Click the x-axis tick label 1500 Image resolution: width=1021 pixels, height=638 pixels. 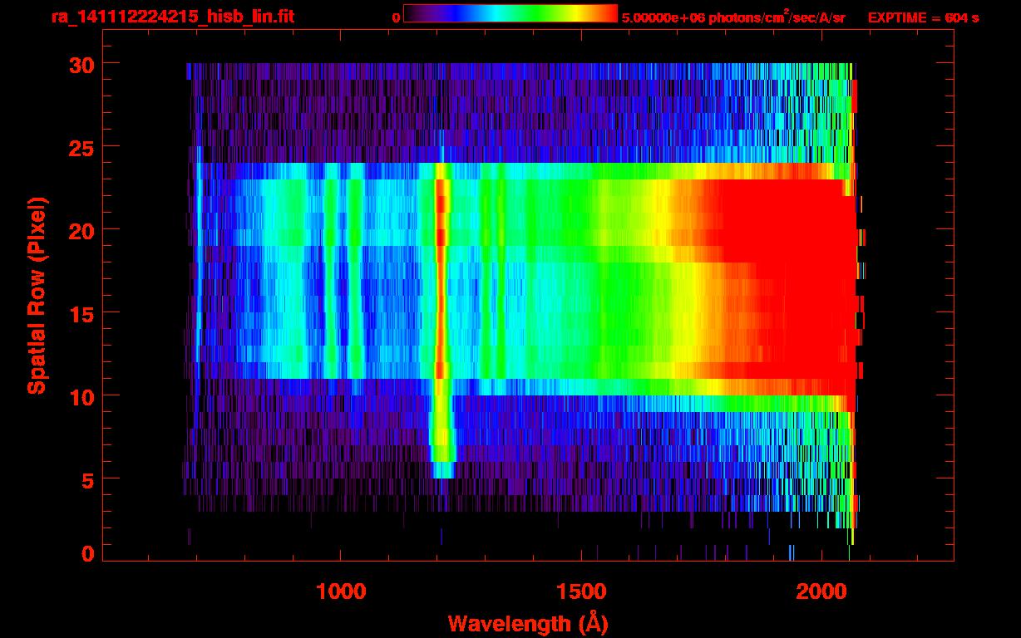tap(582, 591)
